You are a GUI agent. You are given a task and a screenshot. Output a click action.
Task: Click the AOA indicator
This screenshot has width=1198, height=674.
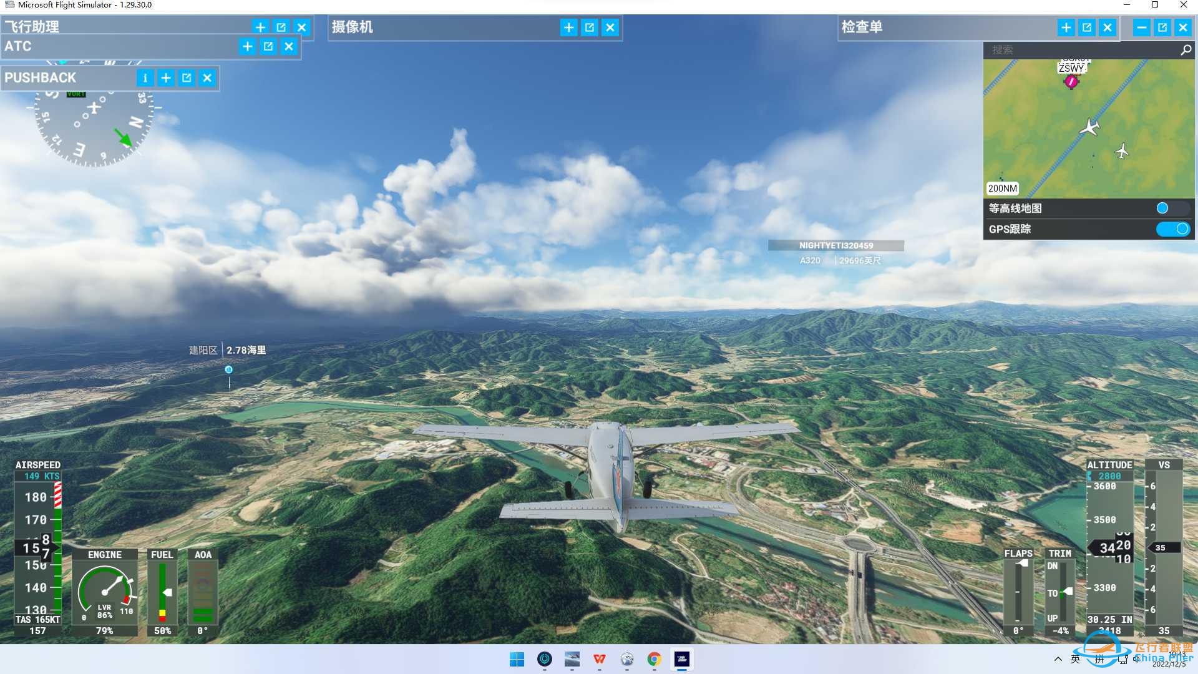coord(203,593)
